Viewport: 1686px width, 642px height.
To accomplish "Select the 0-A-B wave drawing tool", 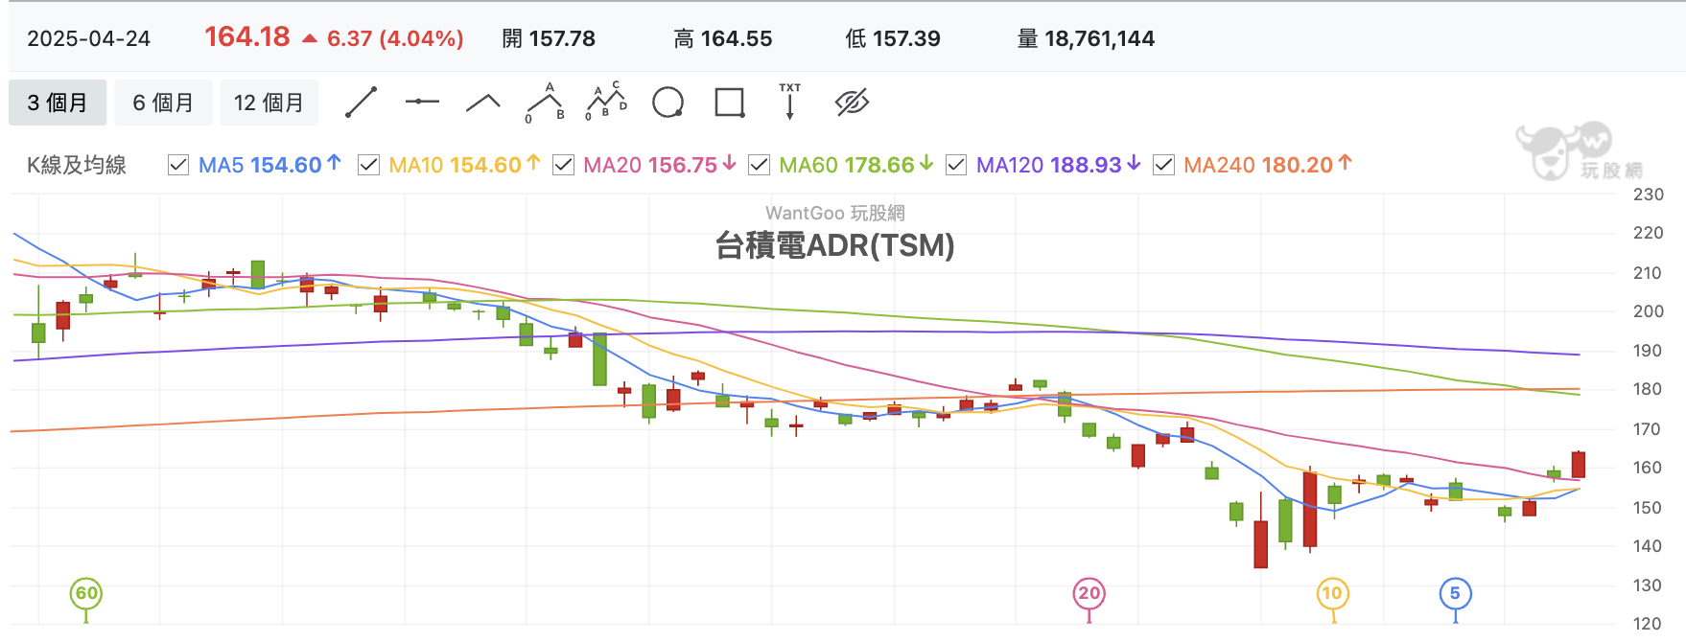I will click(545, 103).
